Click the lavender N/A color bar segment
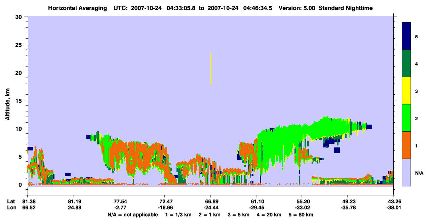 click(406, 172)
